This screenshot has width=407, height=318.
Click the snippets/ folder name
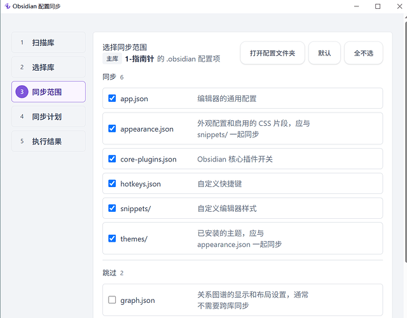[x=135, y=209]
